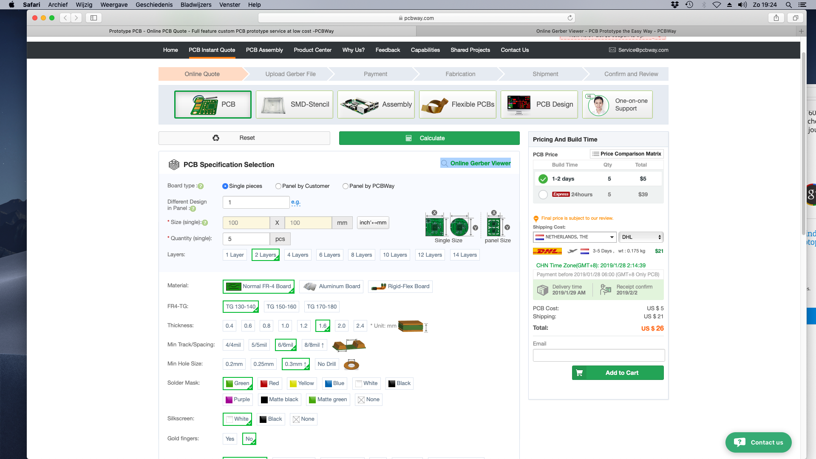Open the Bladwijzers menu
Screen dimensions: 816x459
(x=196, y=5)
